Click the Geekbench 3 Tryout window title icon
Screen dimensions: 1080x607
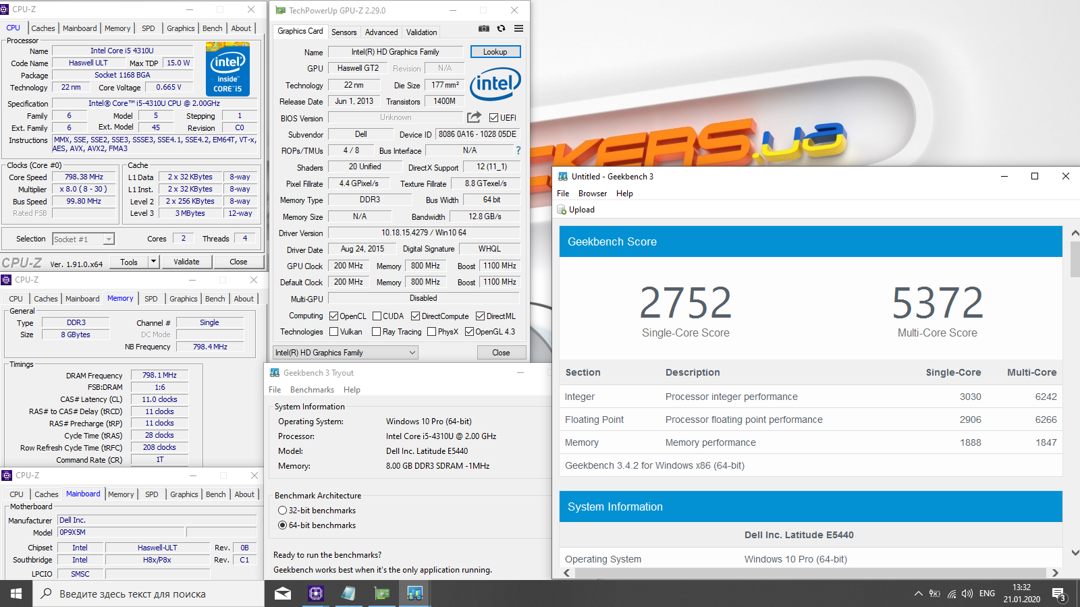tap(275, 372)
